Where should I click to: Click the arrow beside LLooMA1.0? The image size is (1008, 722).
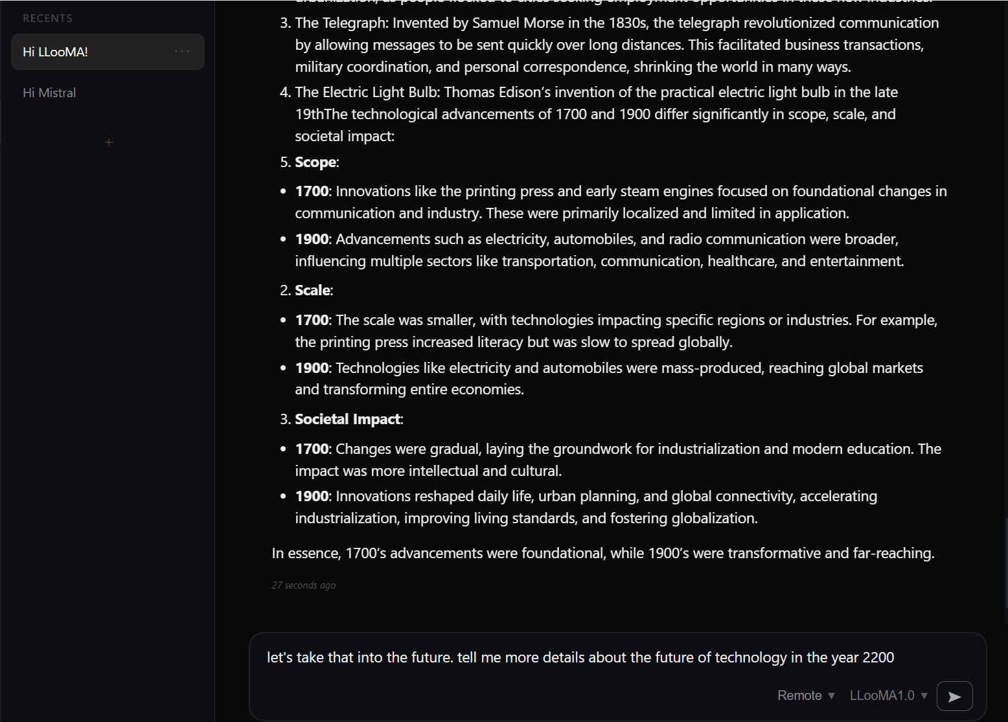pyautogui.click(x=924, y=695)
